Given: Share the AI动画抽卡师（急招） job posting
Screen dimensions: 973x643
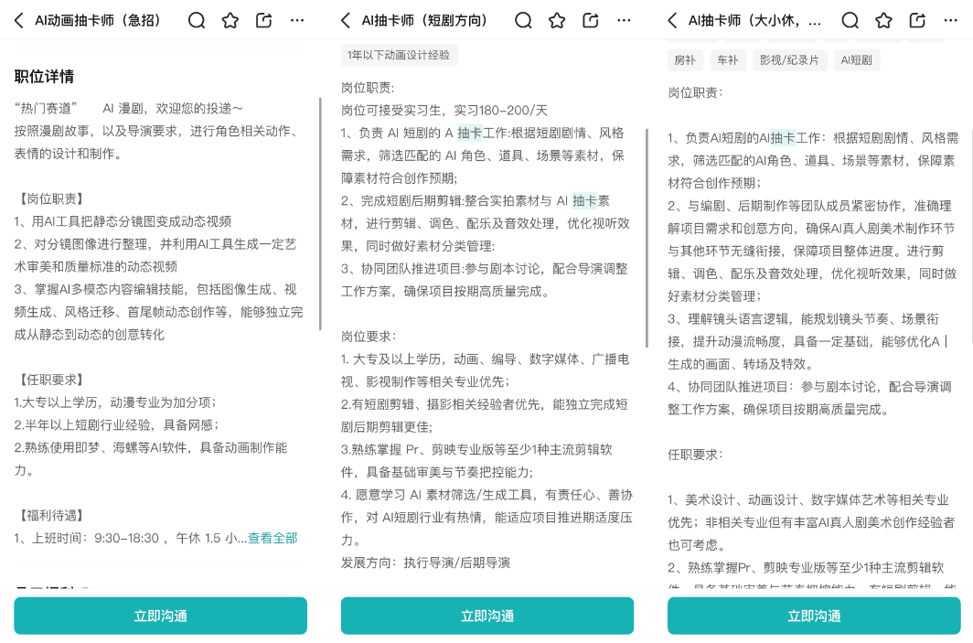Looking at the screenshot, I should coord(264,20).
